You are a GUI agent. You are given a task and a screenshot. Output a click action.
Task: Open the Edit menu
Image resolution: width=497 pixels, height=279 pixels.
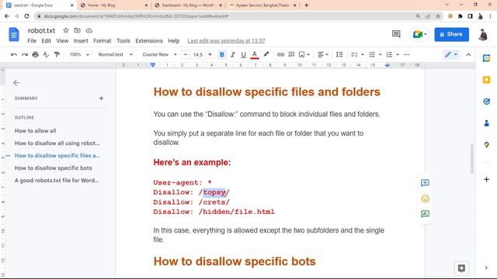click(x=46, y=41)
